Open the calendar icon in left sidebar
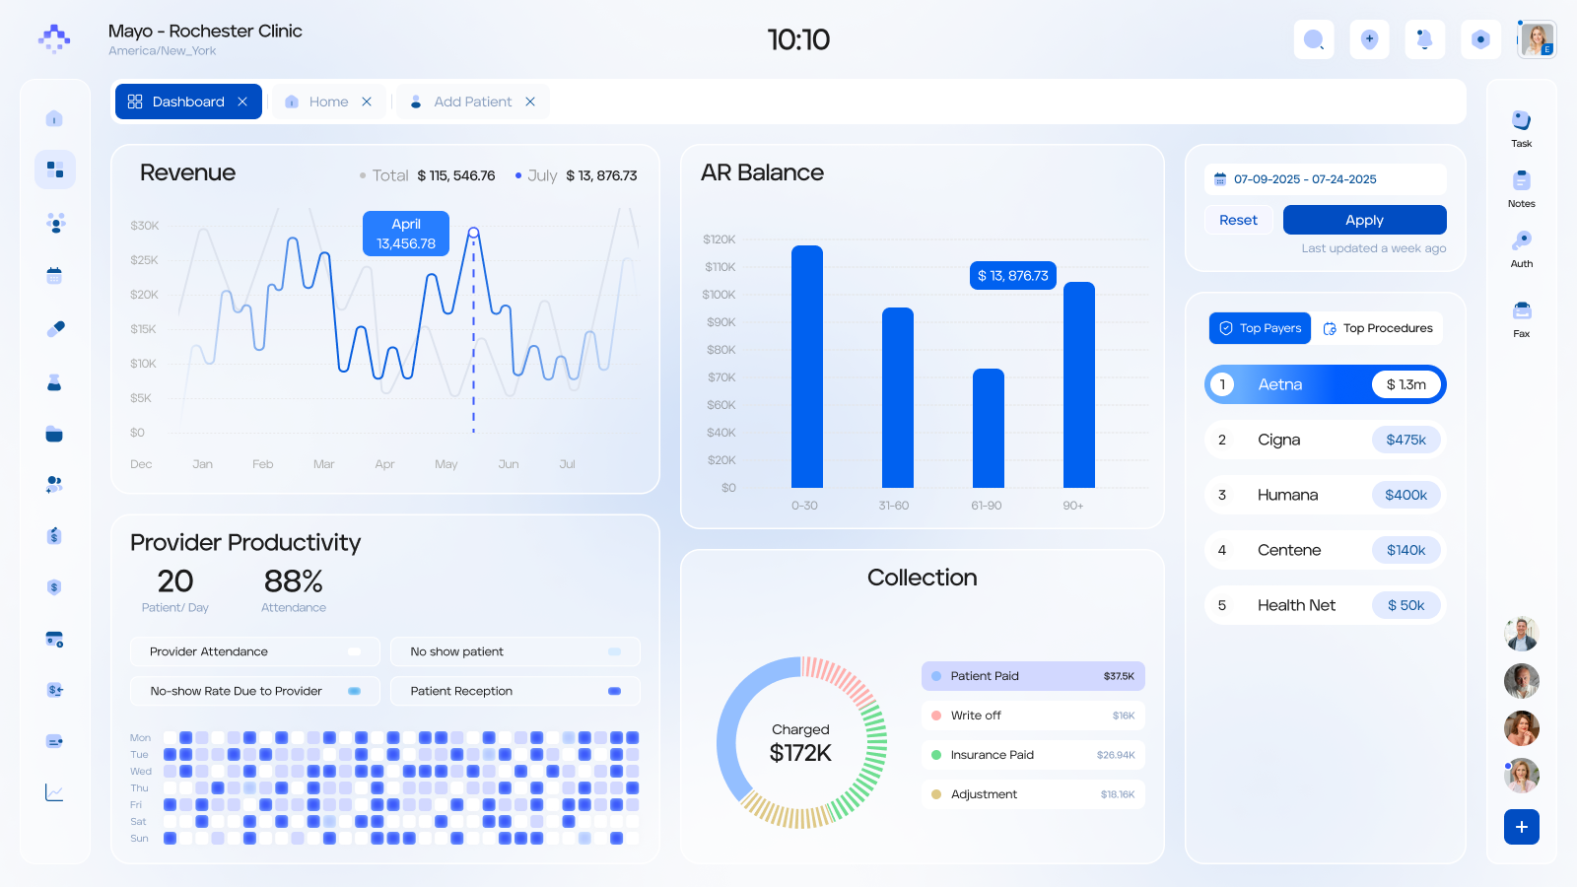 54,276
